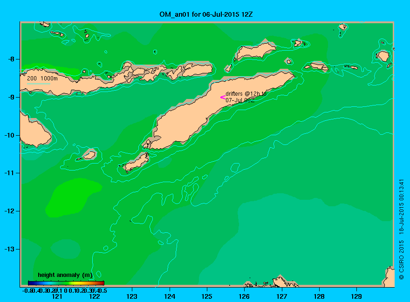
Task: Click the '07-Jul 00Z' annotation text
Action: (240, 100)
